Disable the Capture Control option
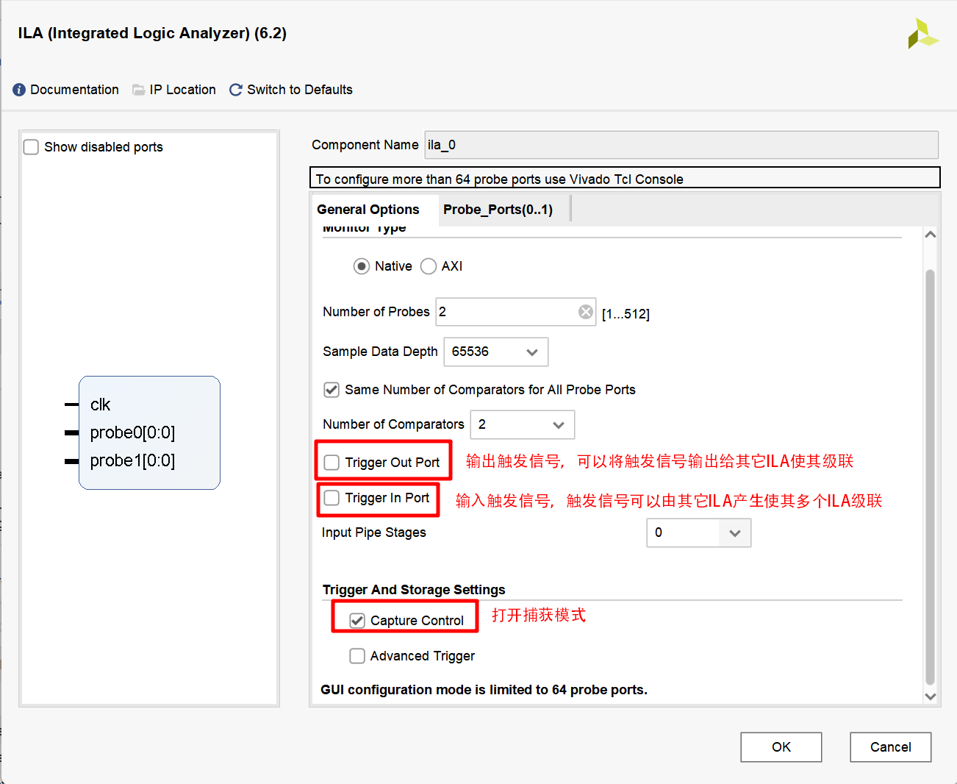This screenshot has width=957, height=784. coord(357,620)
